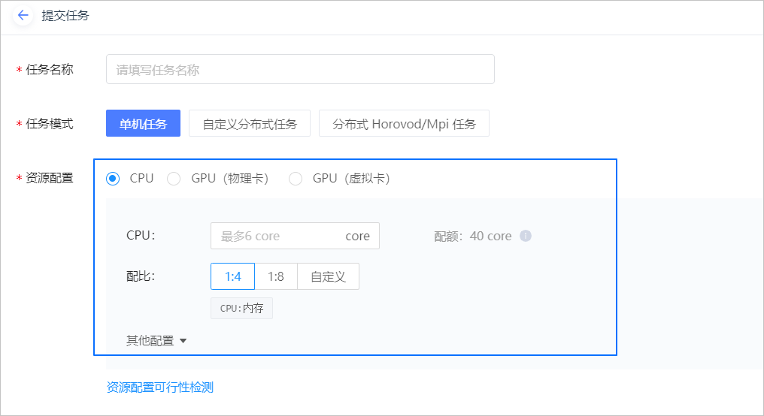Select the 单机任务 mode
Viewport: 764px width, 416px height.
tap(143, 124)
